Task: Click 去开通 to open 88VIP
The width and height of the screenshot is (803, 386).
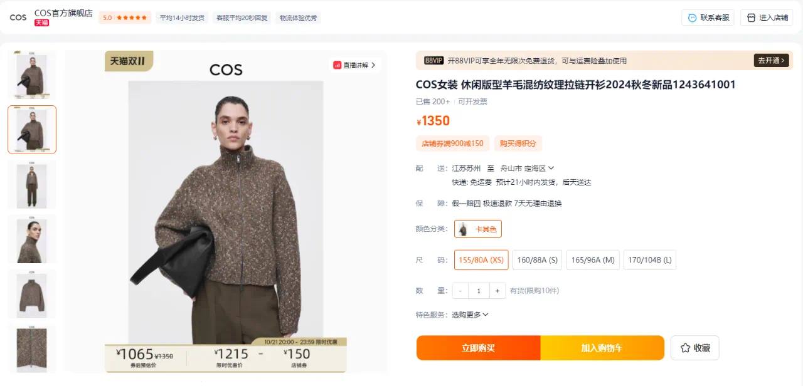Action: pyautogui.click(x=771, y=61)
